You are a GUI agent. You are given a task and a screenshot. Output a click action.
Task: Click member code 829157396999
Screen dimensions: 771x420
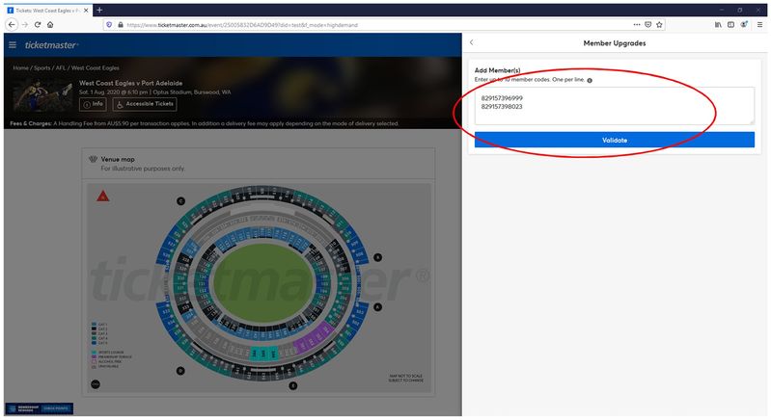502,98
